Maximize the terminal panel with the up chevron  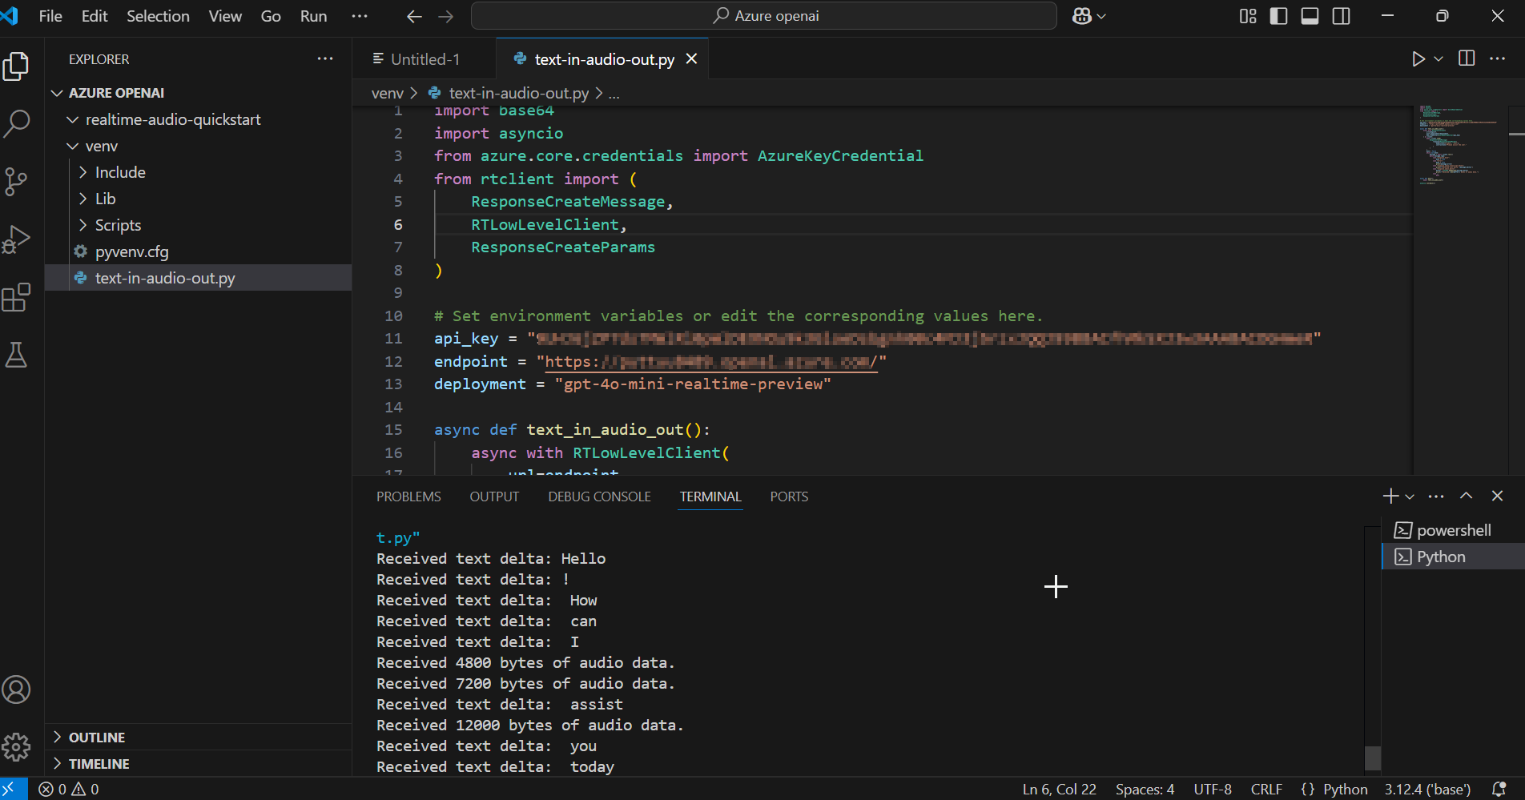click(x=1467, y=496)
